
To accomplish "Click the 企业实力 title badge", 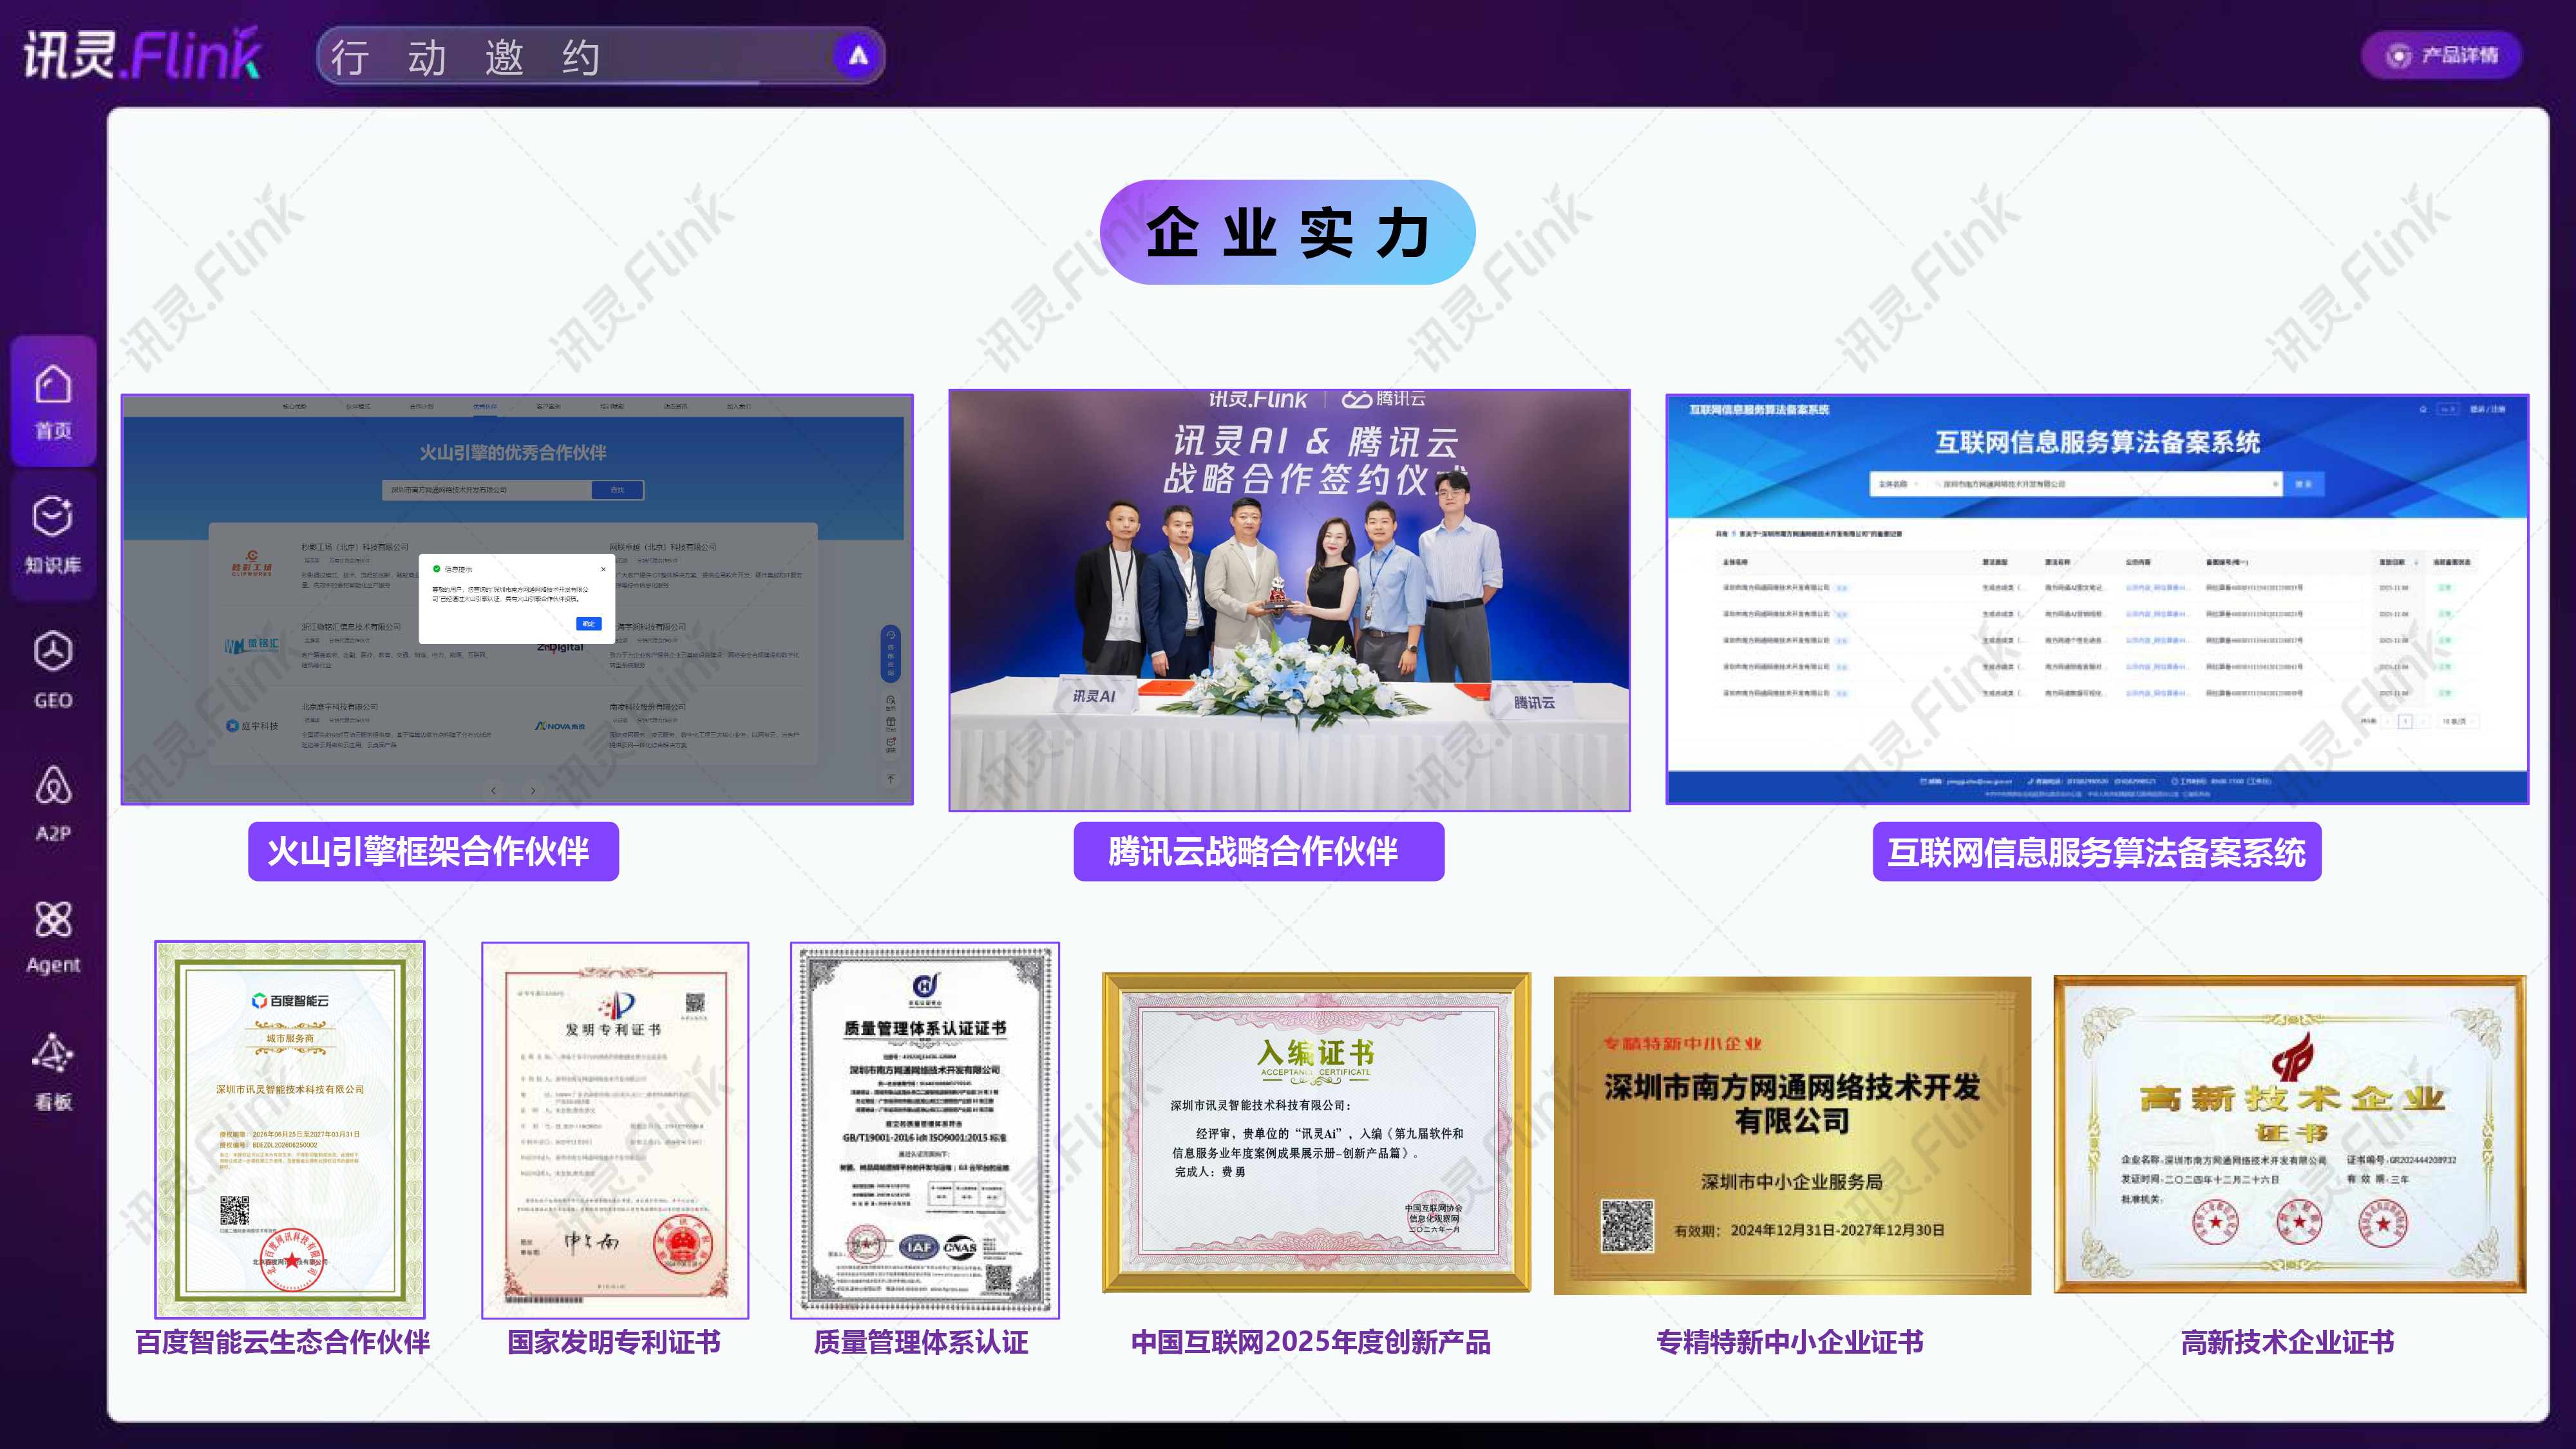I will [x=1288, y=232].
